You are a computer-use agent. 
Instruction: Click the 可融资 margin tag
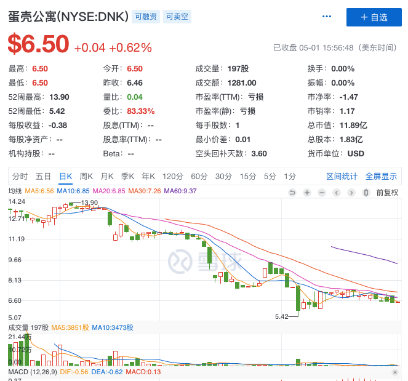point(146,17)
